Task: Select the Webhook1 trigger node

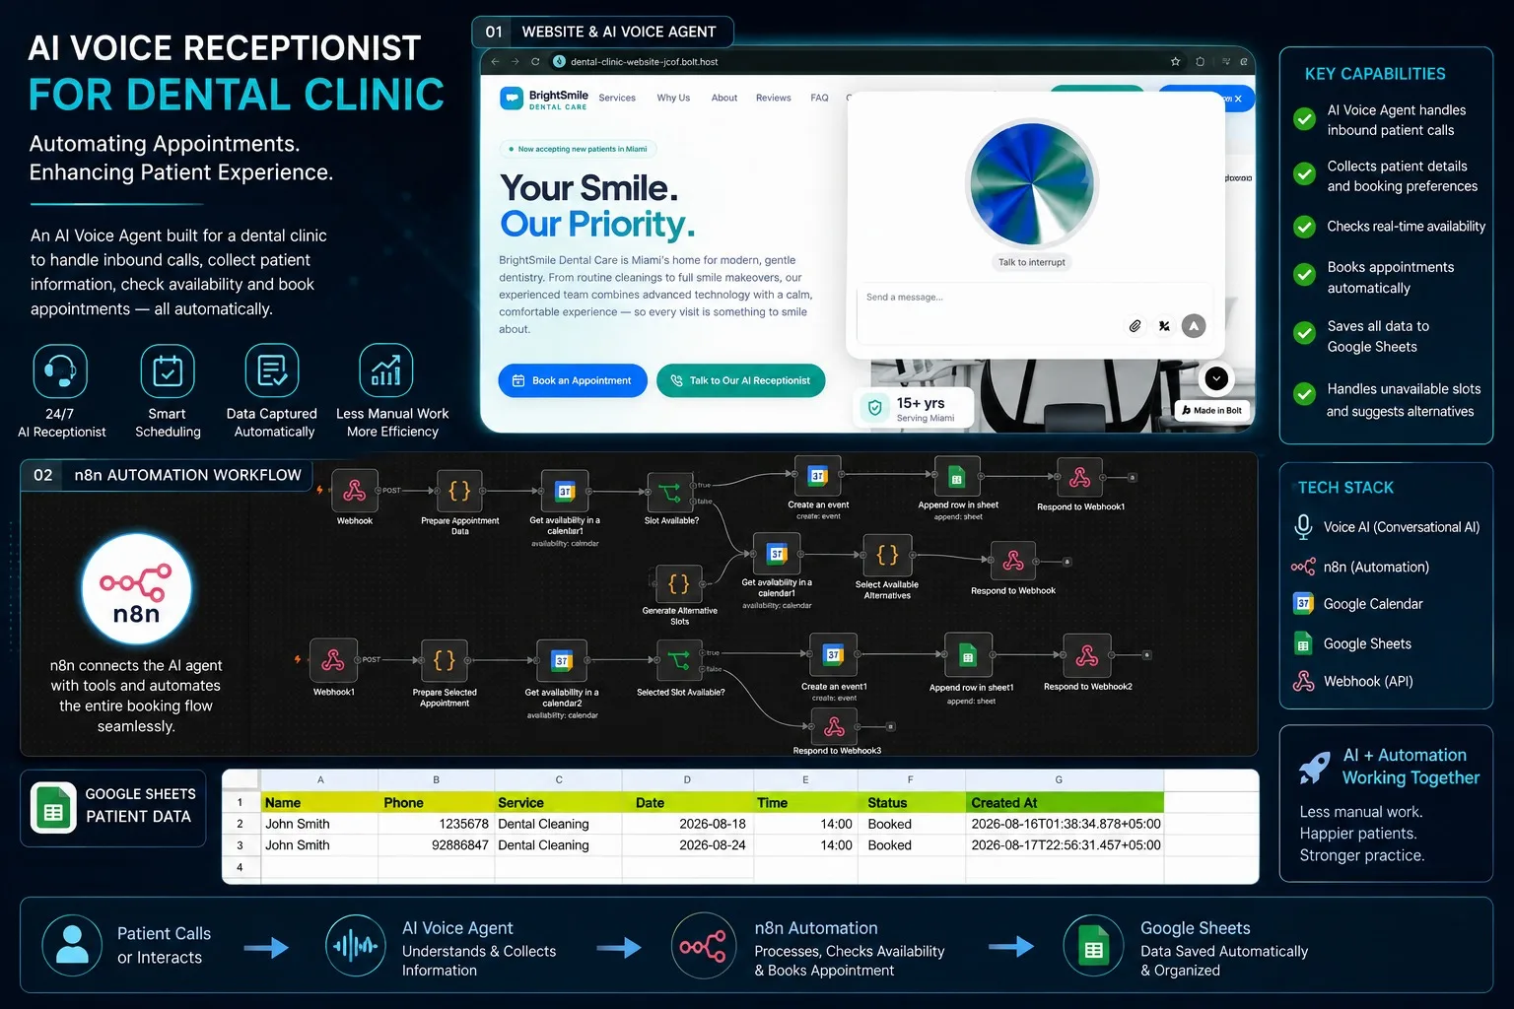Action: click(x=333, y=659)
